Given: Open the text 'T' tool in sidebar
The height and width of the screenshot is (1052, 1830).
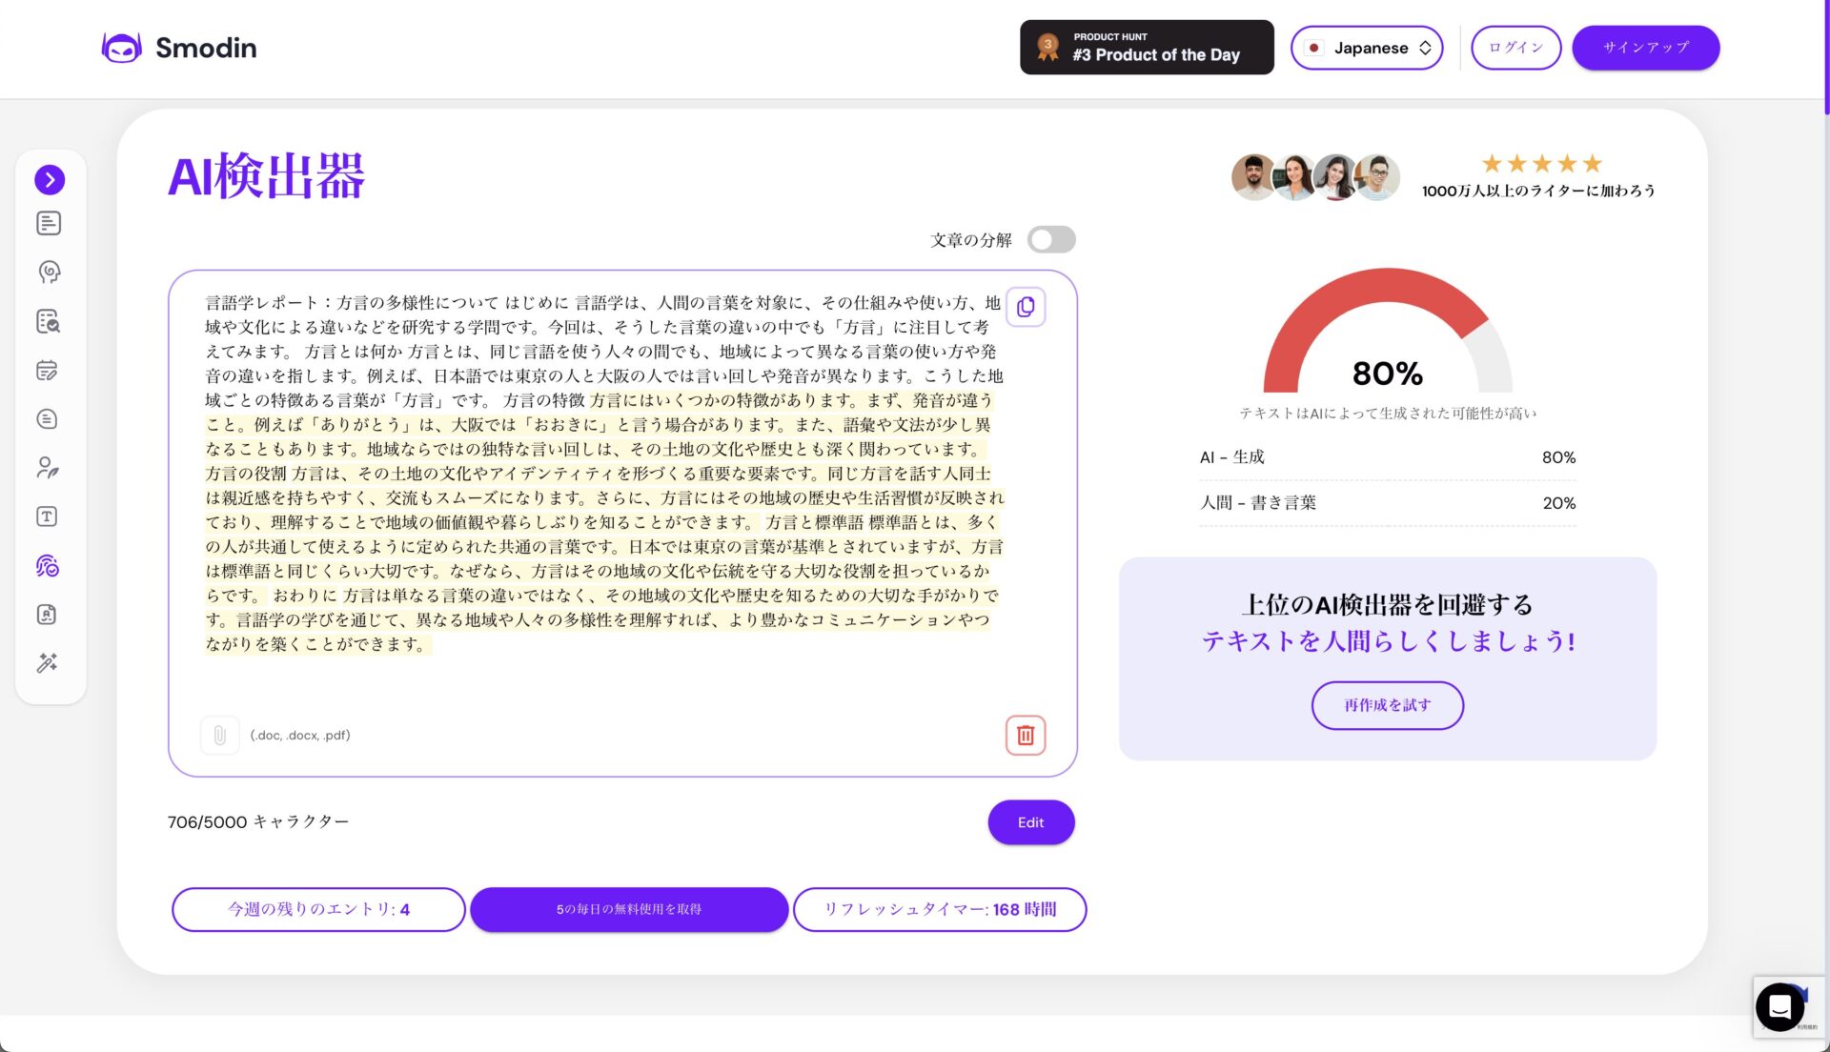Looking at the screenshot, I should (50, 516).
